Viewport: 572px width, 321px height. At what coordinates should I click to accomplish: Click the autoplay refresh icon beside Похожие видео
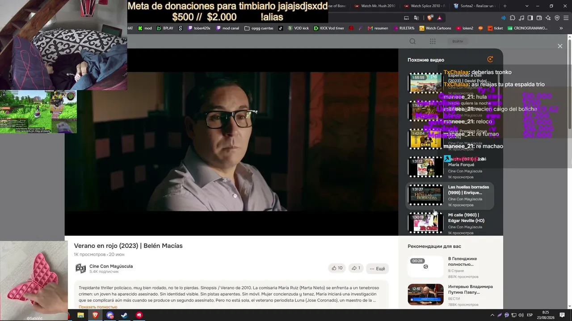pos(490,59)
